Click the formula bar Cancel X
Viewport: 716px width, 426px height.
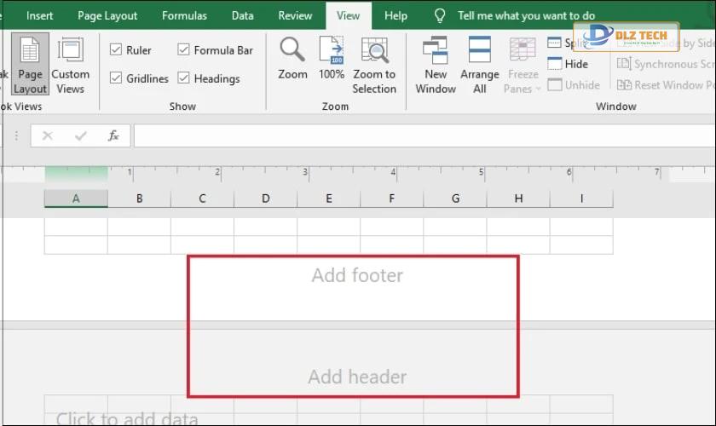pyautogui.click(x=48, y=135)
